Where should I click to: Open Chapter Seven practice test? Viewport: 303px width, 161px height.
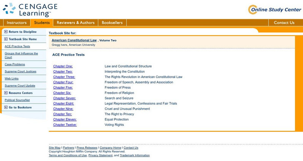pos(64,98)
